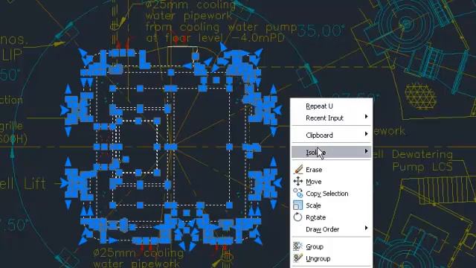Click the Group icon
476x268 pixels.
[x=298, y=246]
